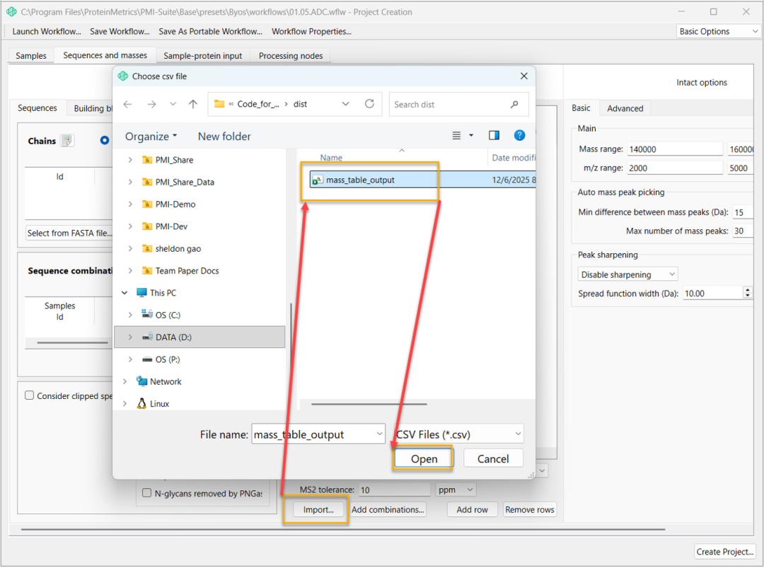Go back in file dialog navigation
The height and width of the screenshot is (568, 764).
pos(127,104)
